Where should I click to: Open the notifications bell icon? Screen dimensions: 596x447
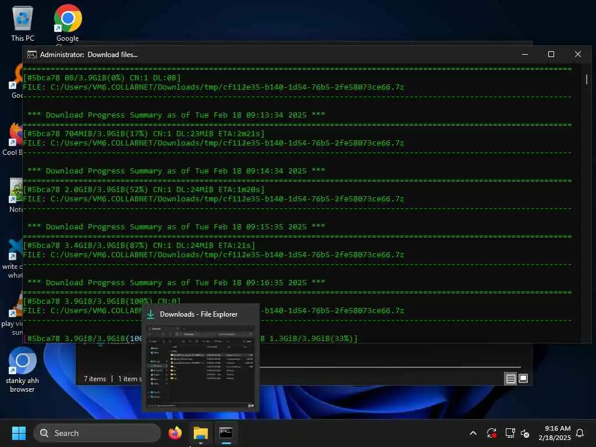tap(580, 433)
